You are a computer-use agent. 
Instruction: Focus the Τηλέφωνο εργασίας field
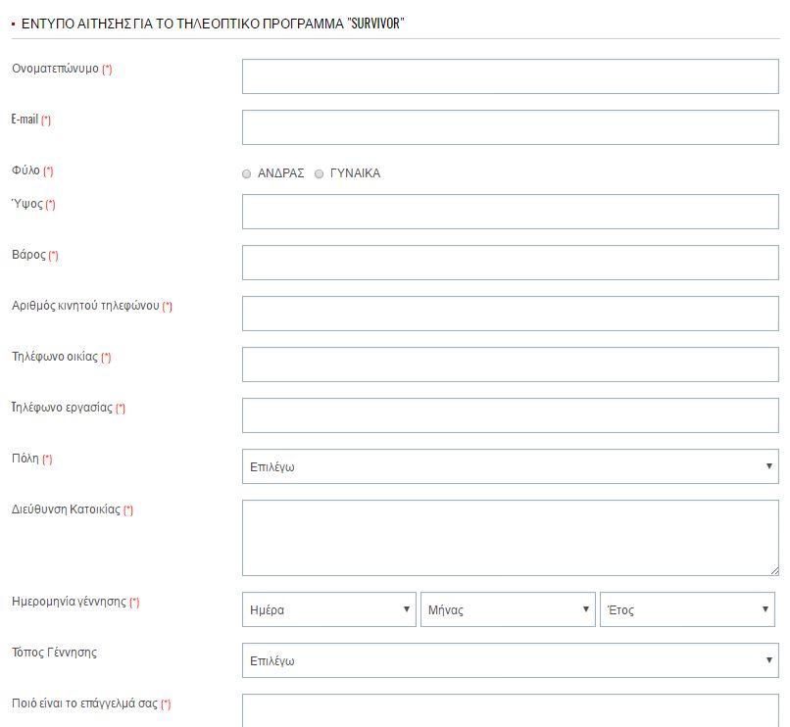coord(510,415)
